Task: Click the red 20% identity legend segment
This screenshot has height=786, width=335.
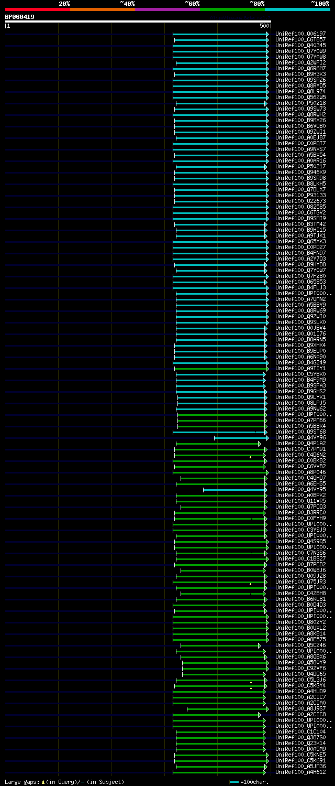Action: [37, 9]
